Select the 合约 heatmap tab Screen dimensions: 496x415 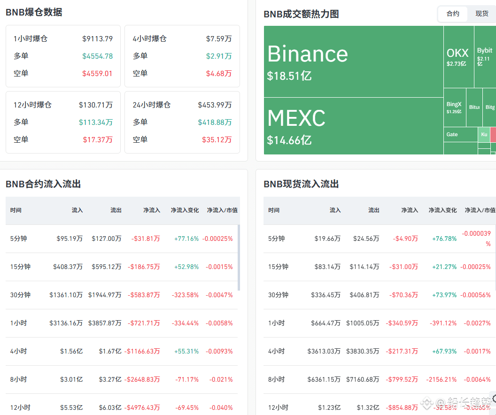(x=453, y=14)
